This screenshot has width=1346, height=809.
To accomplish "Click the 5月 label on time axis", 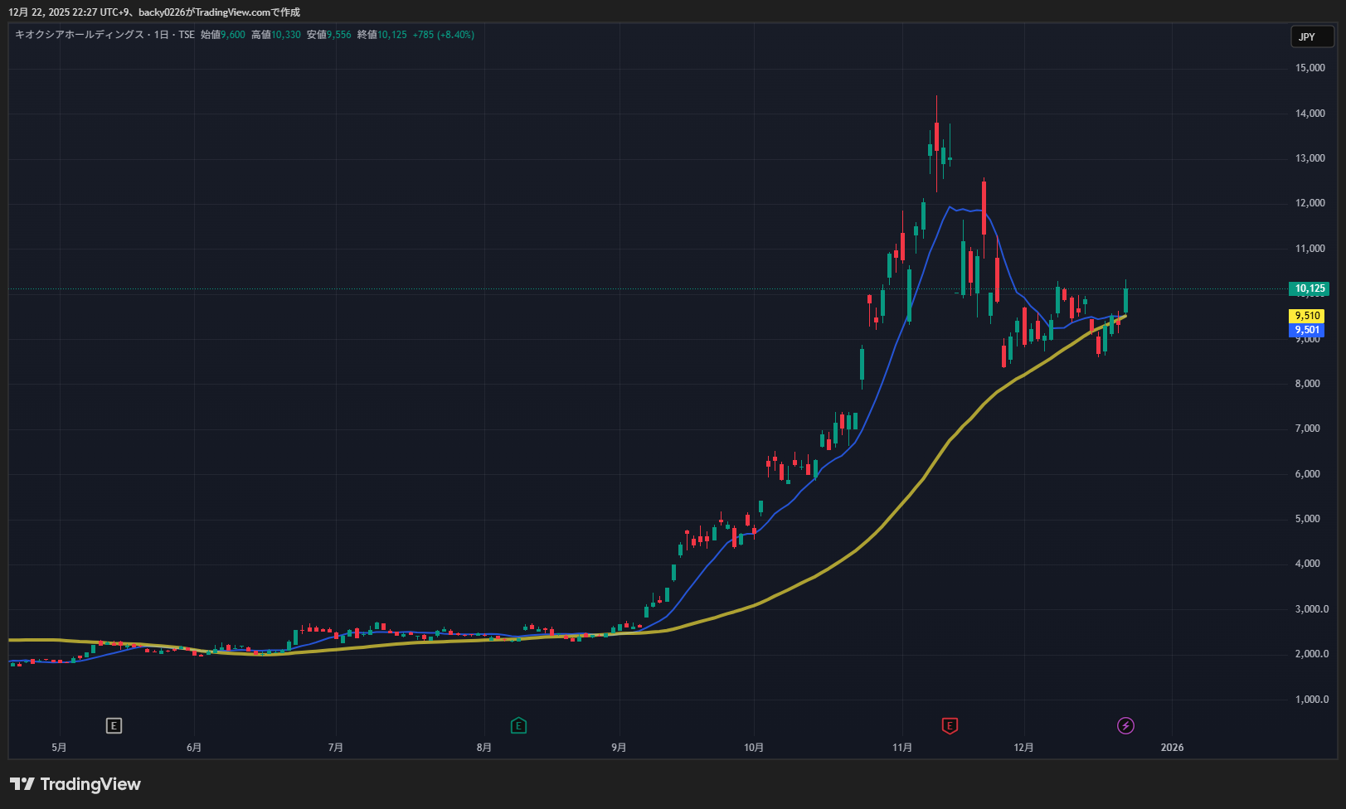I will [59, 748].
